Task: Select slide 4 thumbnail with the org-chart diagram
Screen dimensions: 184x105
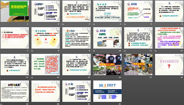Action: [x=108, y=11]
